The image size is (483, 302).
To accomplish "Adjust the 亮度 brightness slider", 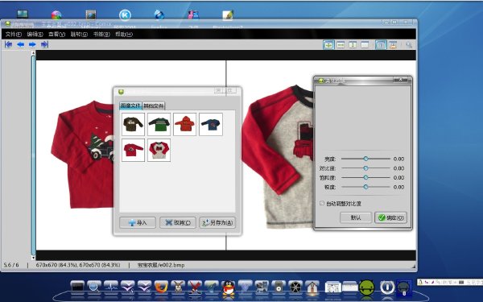I will pos(365,159).
